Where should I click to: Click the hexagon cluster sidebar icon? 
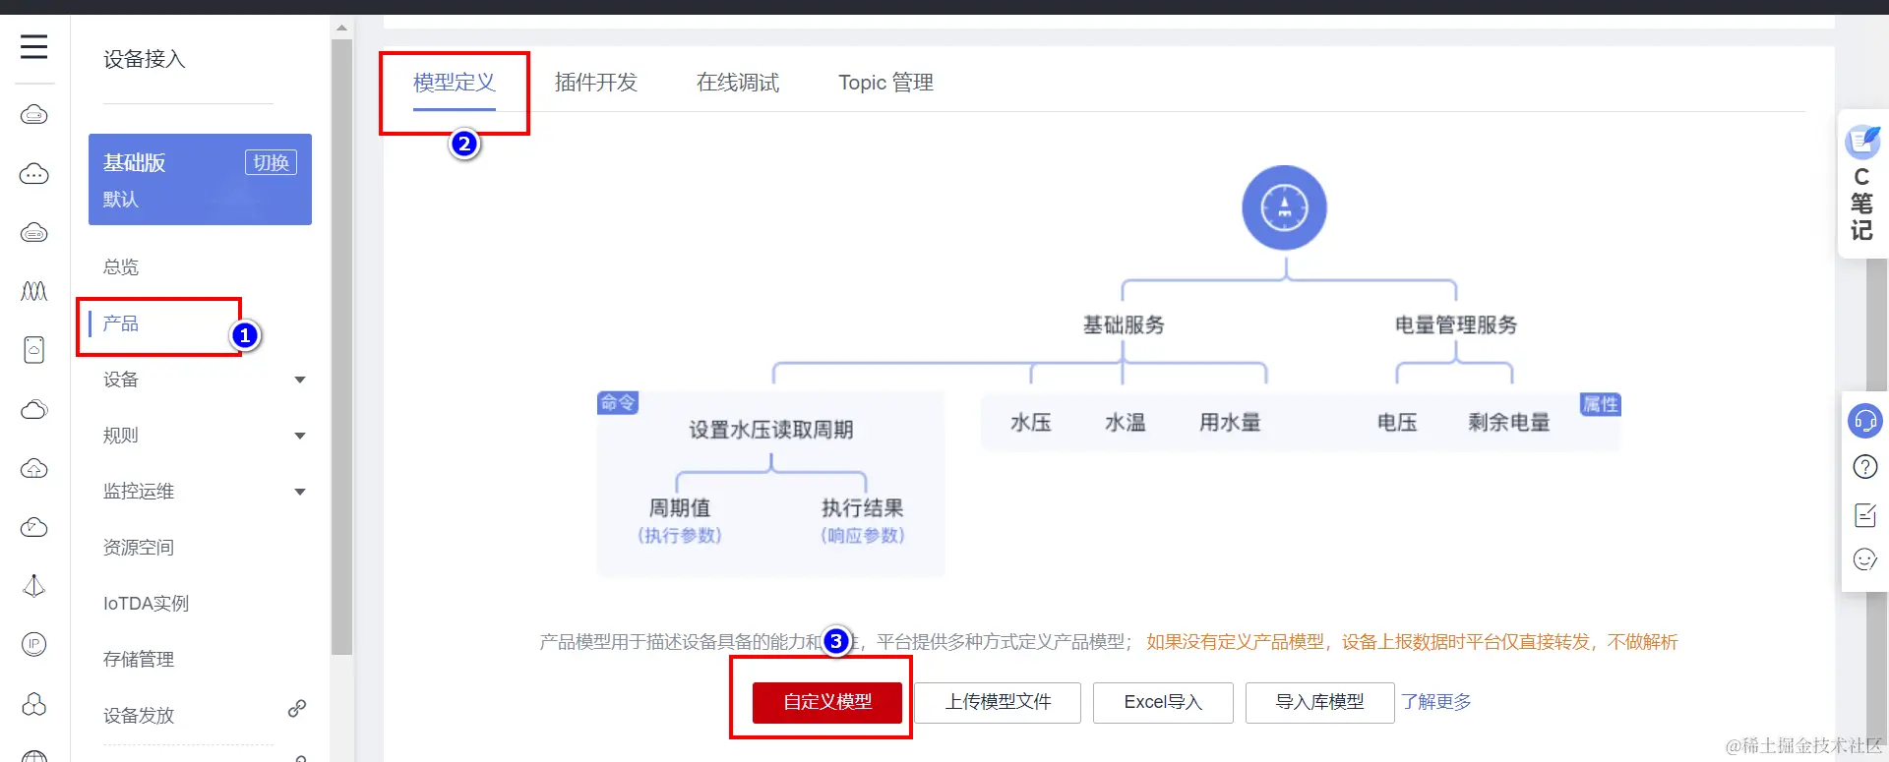33,704
